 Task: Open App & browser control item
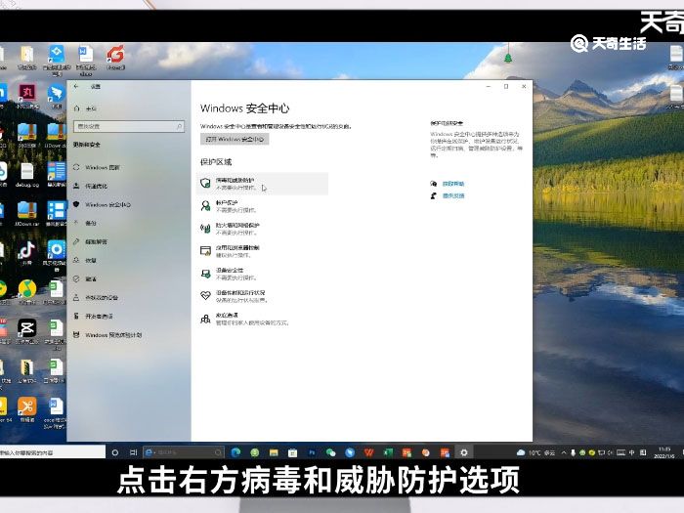262,251
